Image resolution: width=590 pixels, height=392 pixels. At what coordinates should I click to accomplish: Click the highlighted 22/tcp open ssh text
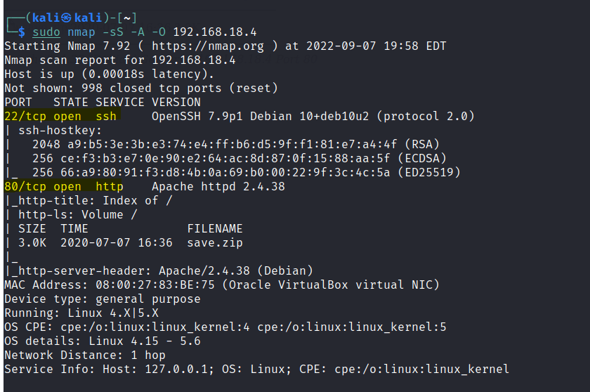point(63,116)
